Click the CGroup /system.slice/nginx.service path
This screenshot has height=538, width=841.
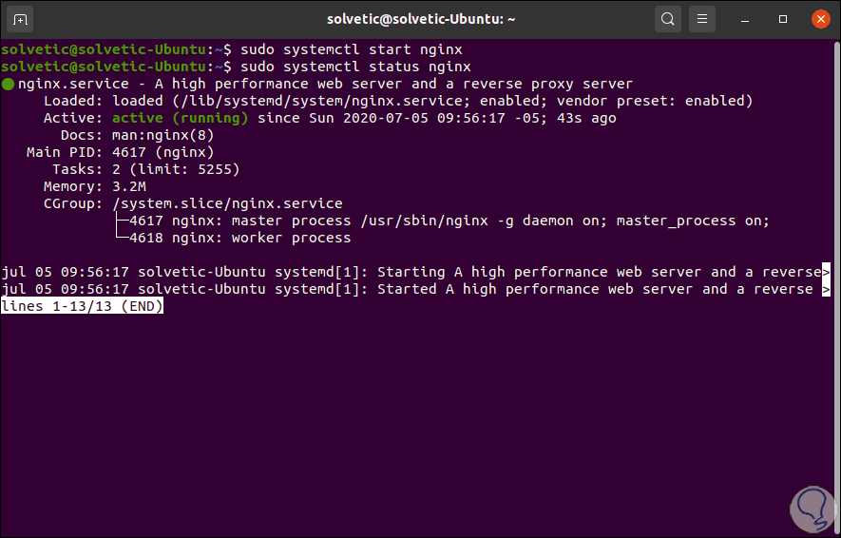tap(227, 203)
